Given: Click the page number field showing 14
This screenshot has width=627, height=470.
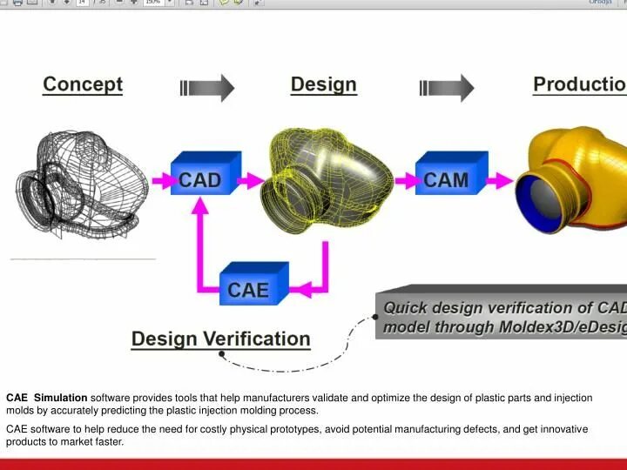Looking at the screenshot, I should pos(82,2).
